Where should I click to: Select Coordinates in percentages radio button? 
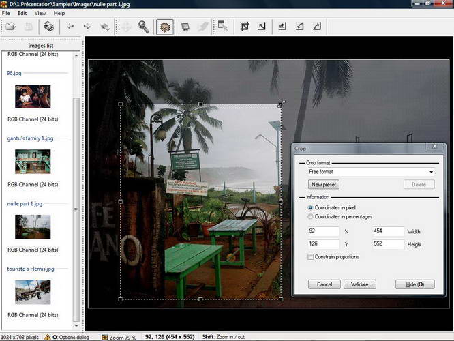click(310, 216)
